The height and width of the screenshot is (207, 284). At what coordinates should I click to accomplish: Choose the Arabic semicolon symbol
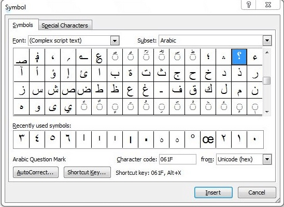pyautogui.click(x=208, y=57)
